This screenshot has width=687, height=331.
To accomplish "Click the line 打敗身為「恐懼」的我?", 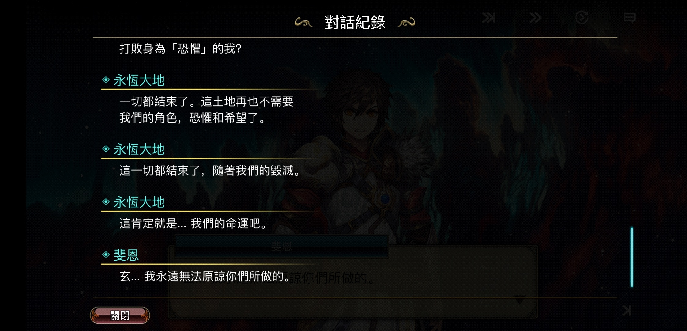I will pos(180,48).
